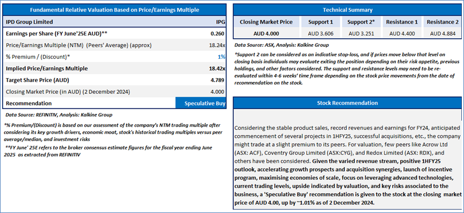
Task: Select the Support 1 column header
Action: tap(321, 22)
